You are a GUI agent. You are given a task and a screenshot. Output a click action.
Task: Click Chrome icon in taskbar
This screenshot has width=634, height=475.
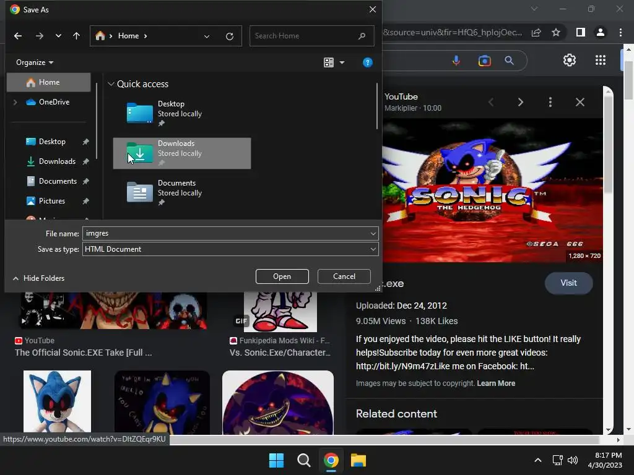pos(331,460)
